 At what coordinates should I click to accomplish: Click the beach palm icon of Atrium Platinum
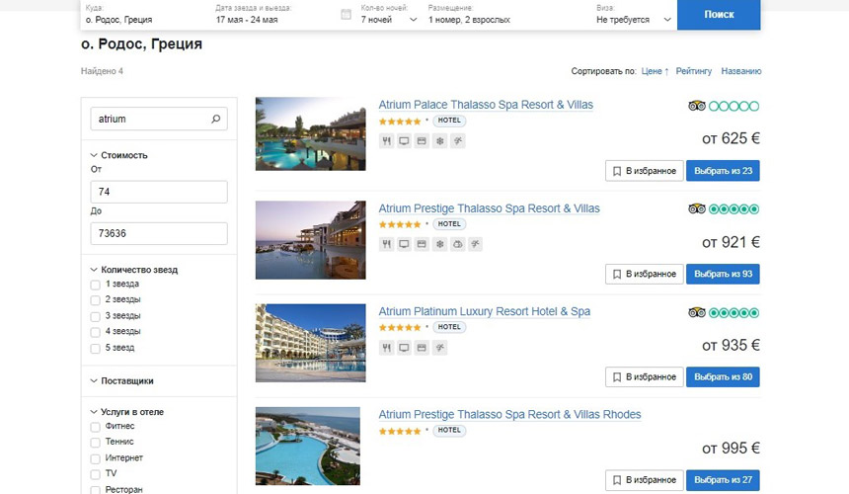click(439, 348)
